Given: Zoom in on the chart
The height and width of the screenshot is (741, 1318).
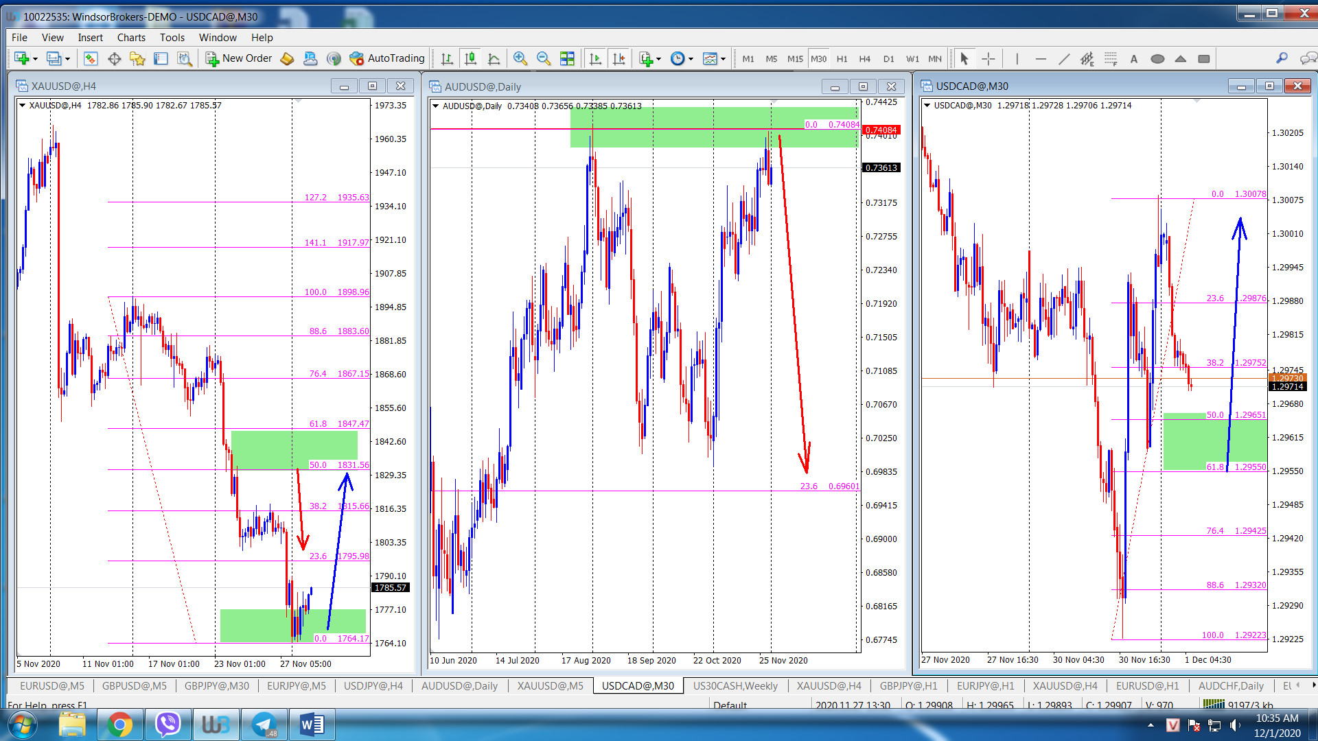Looking at the screenshot, I should click(520, 59).
